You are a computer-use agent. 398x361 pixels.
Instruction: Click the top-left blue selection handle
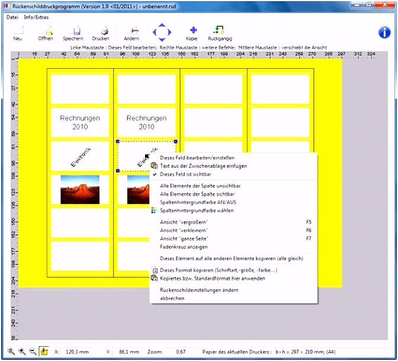point(117,141)
